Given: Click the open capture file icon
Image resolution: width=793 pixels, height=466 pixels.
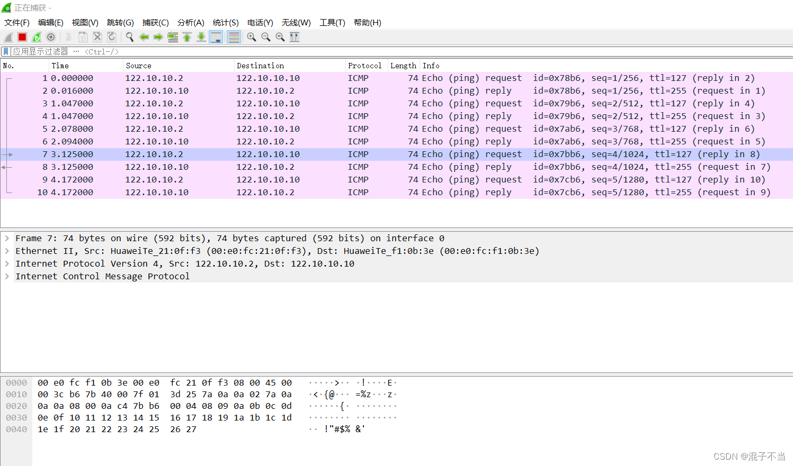Looking at the screenshot, I should click(x=69, y=37).
